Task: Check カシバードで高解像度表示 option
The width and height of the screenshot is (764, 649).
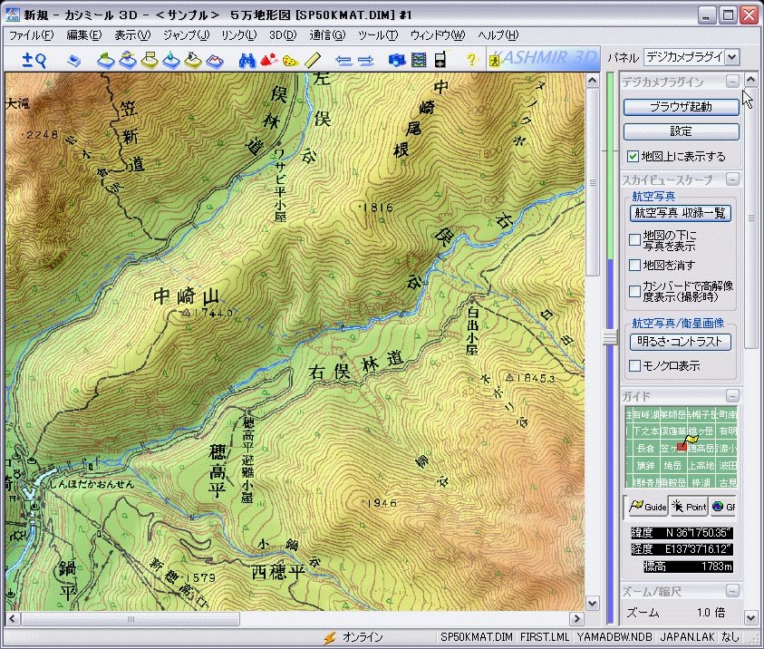Action: tap(634, 291)
